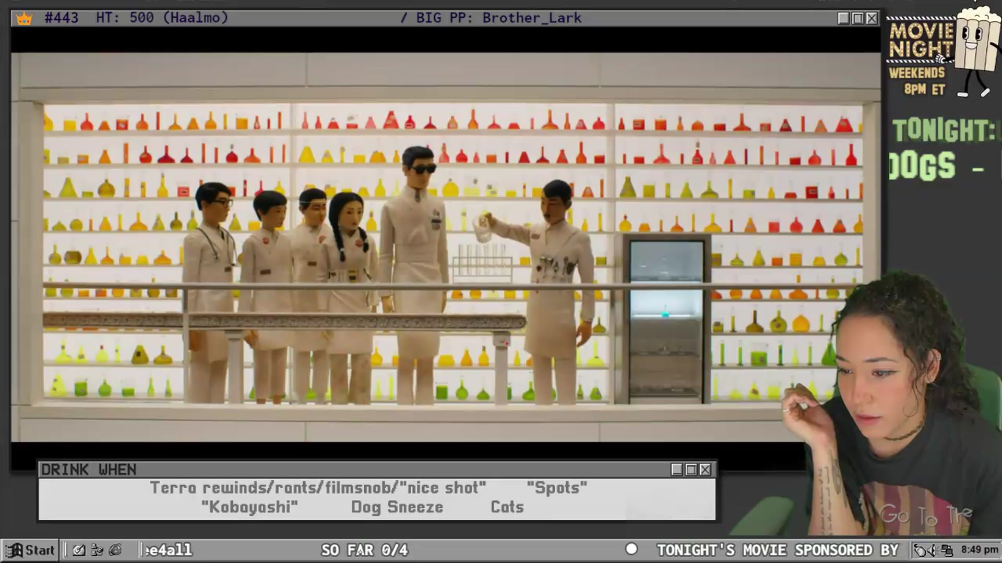Minimize the DRINK WHEN window

pyautogui.click(x=677, y=470)
